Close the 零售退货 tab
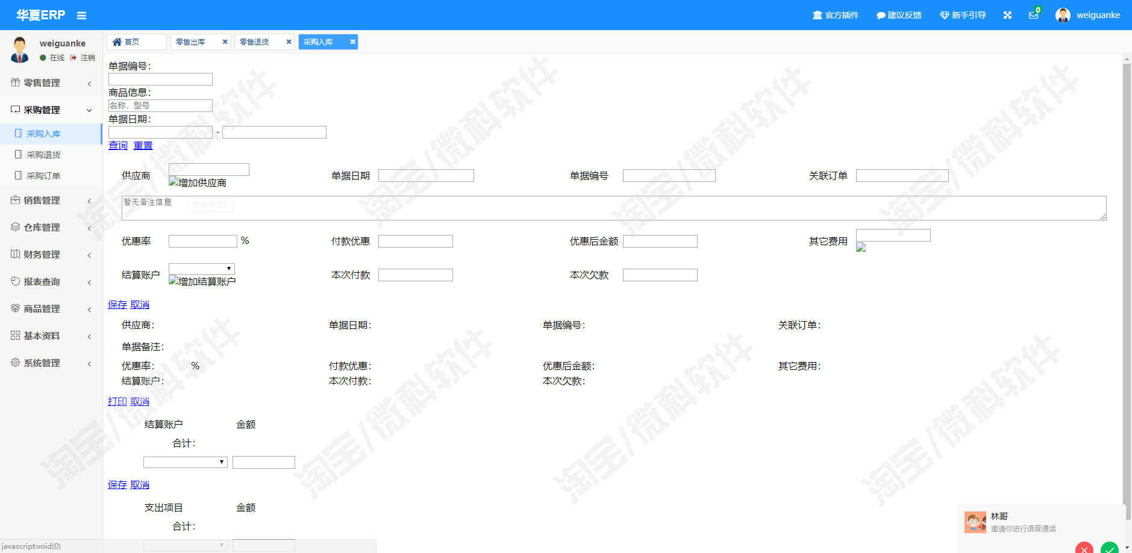 [x=289, y=42]
